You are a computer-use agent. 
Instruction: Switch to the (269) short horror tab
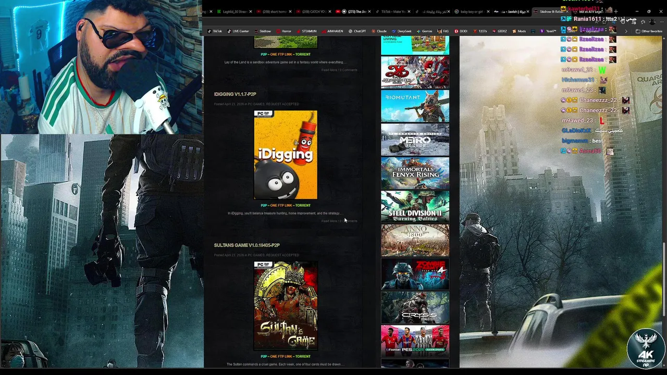273,11
